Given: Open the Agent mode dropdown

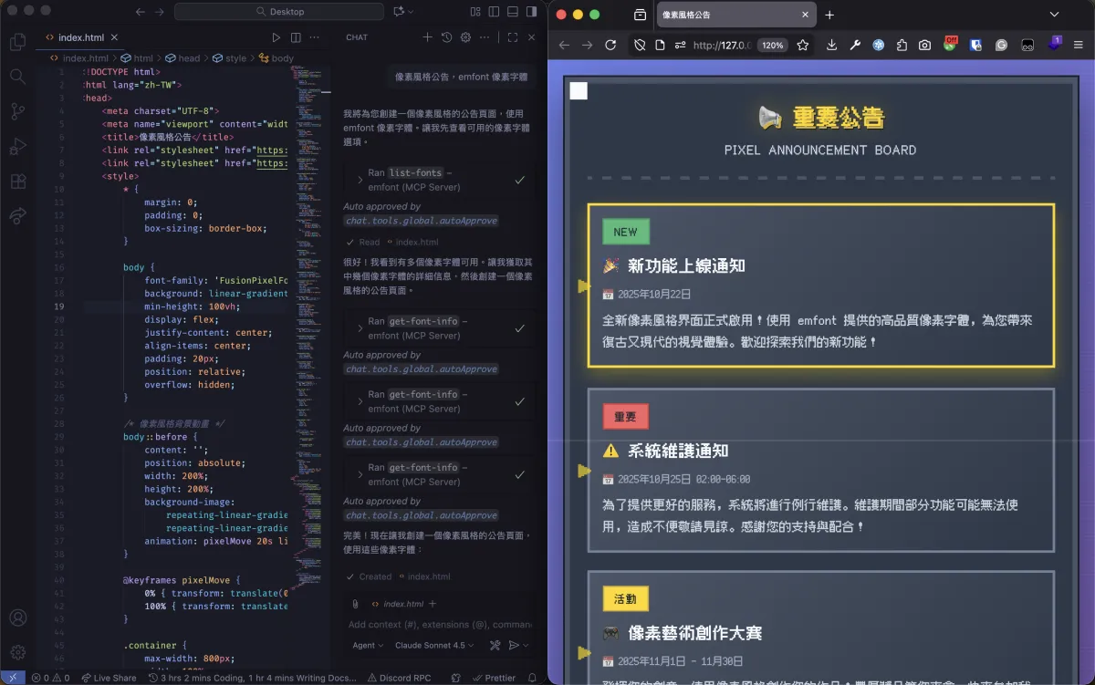Looking at the screenshot, I should pos(365,645).
